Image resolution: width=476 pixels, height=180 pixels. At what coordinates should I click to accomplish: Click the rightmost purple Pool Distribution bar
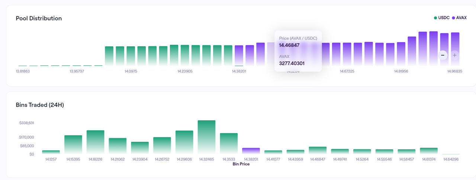pyautogui.click(x=455, y=49)
